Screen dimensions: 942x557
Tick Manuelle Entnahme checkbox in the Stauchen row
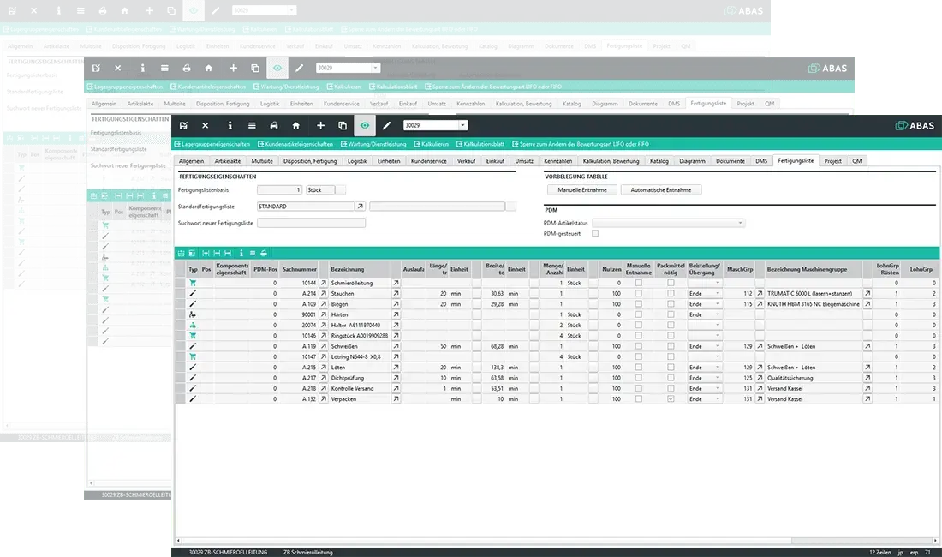638,293
